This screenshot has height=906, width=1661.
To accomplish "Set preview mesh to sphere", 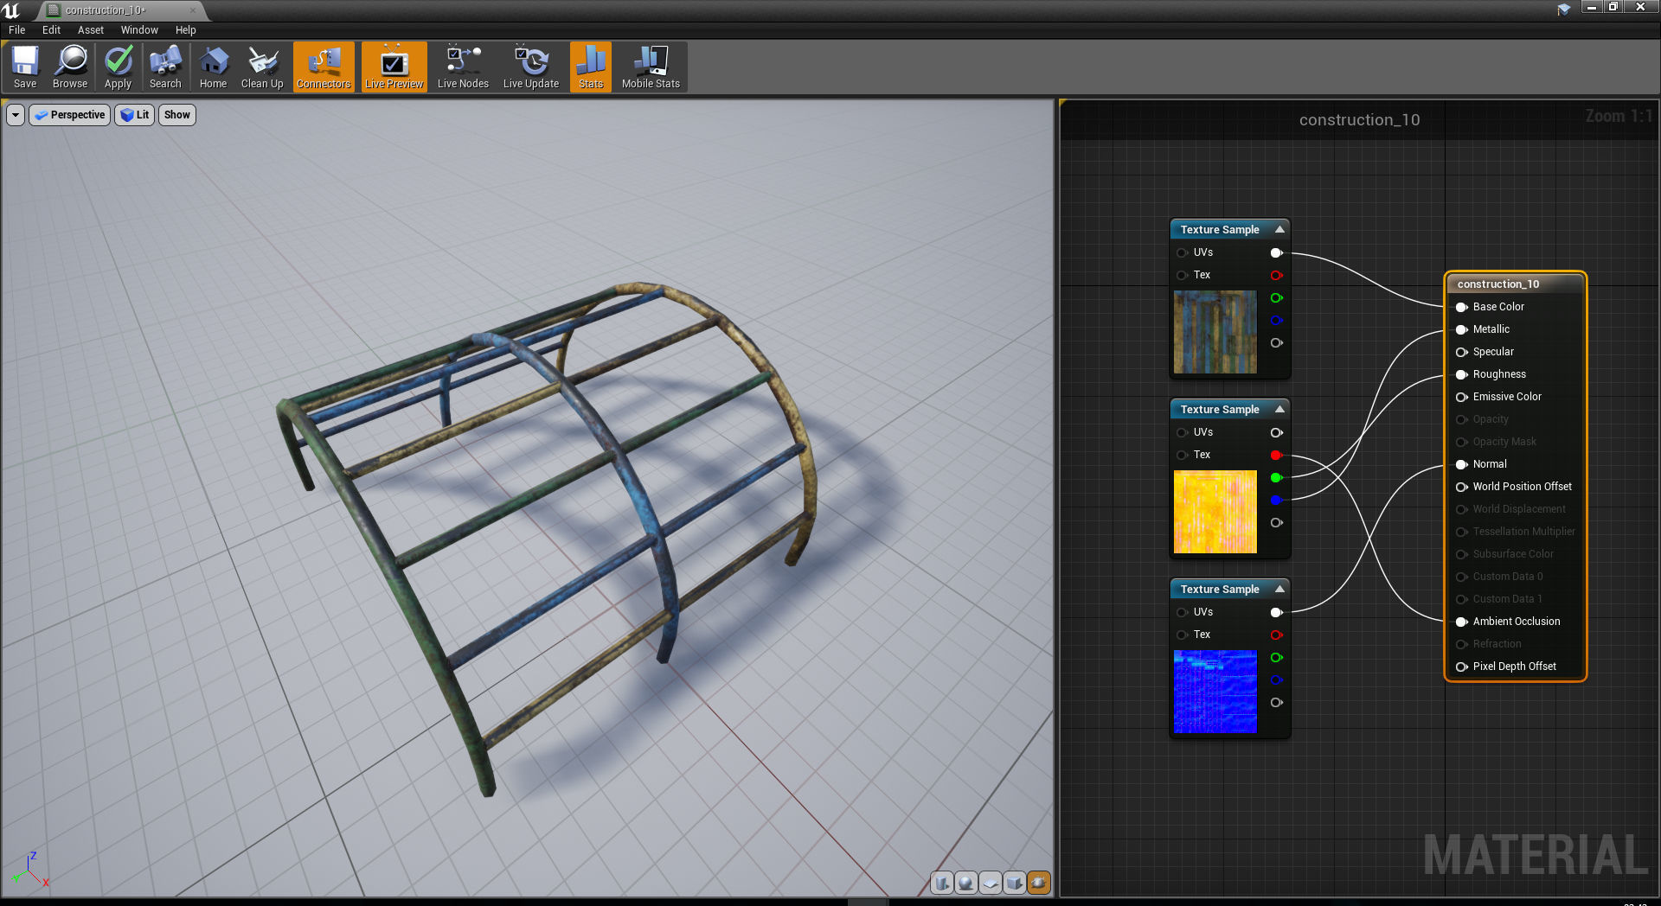I will click(966, 883).
